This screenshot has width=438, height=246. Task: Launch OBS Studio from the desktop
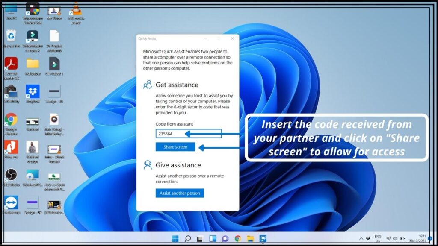(x=11, y=175)
